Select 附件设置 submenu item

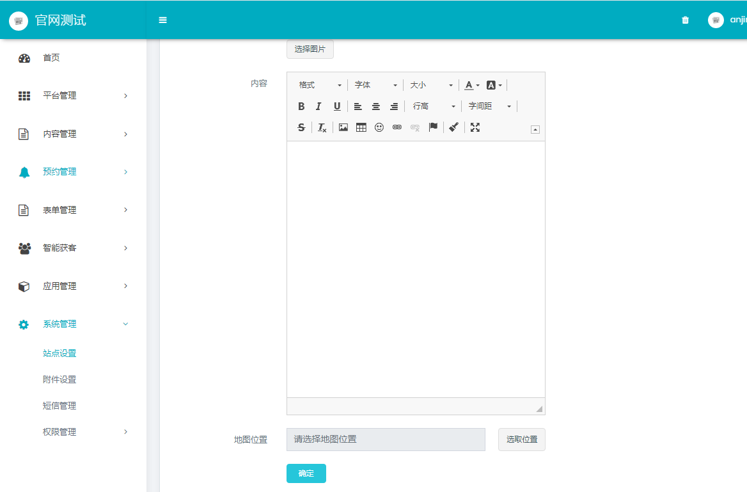pos(59,379)
